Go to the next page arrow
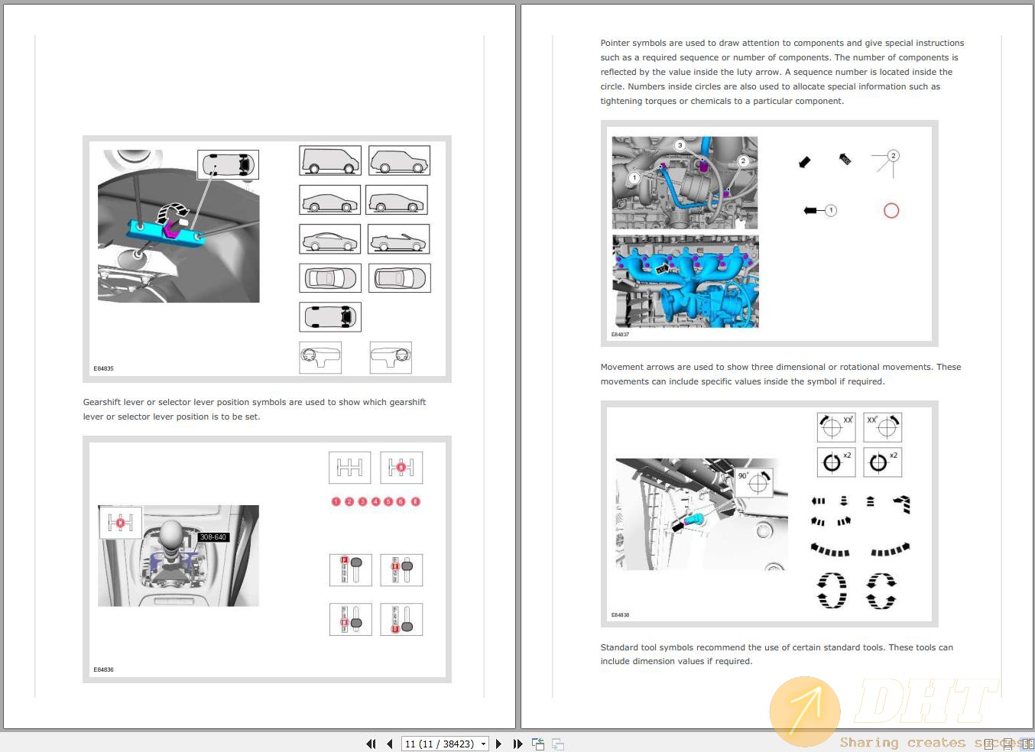This screenshot has width=1035, height=752. (x=498, y=744)
